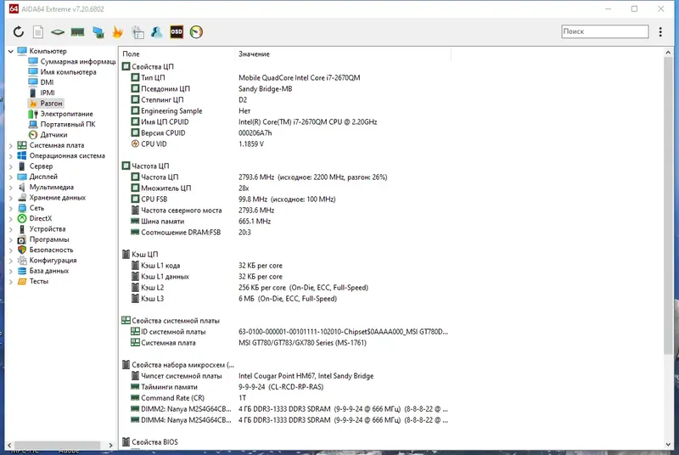679x455 pixels.
Task: Select the Устройства tree item
Action: tap(42, 229)
